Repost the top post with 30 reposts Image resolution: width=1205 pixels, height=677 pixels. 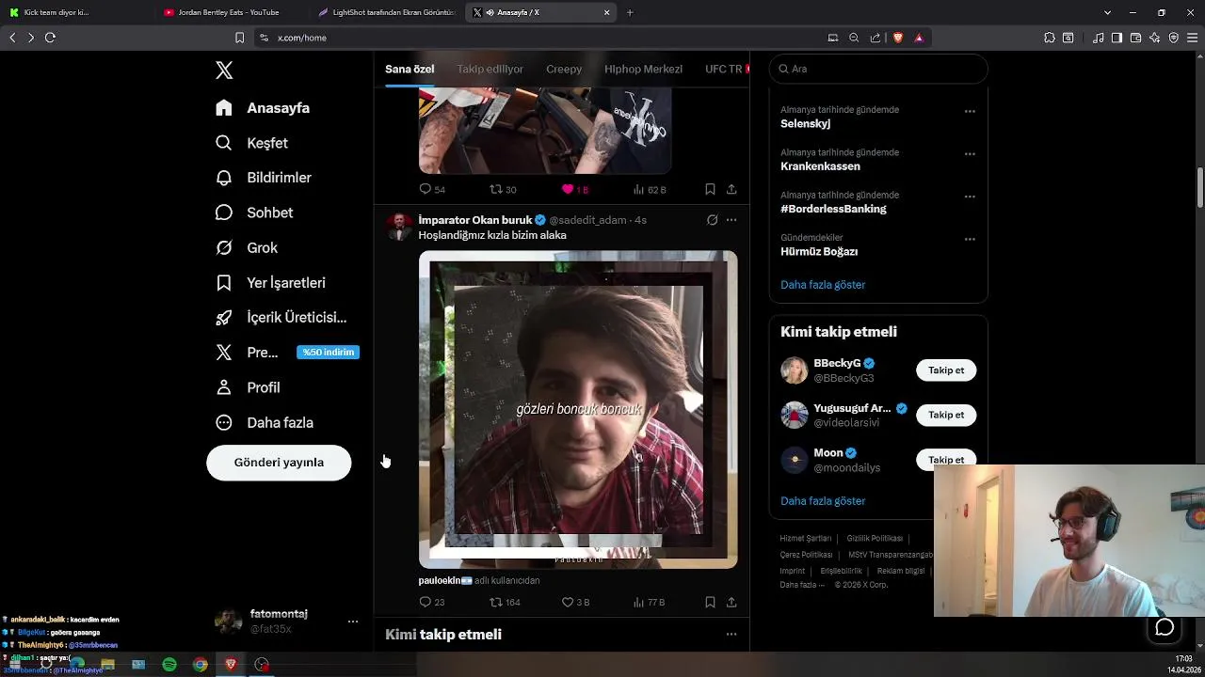pos(503,189)
